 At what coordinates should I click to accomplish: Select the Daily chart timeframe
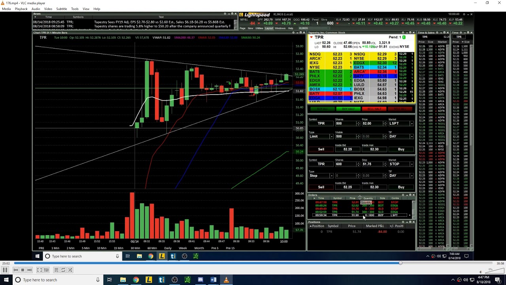click(x=168, y=248)
